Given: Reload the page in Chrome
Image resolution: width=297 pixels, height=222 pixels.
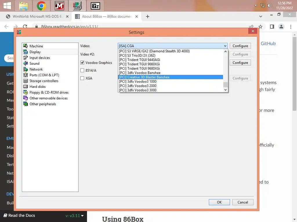Looking at the screenshot, I should coord(25,26).
